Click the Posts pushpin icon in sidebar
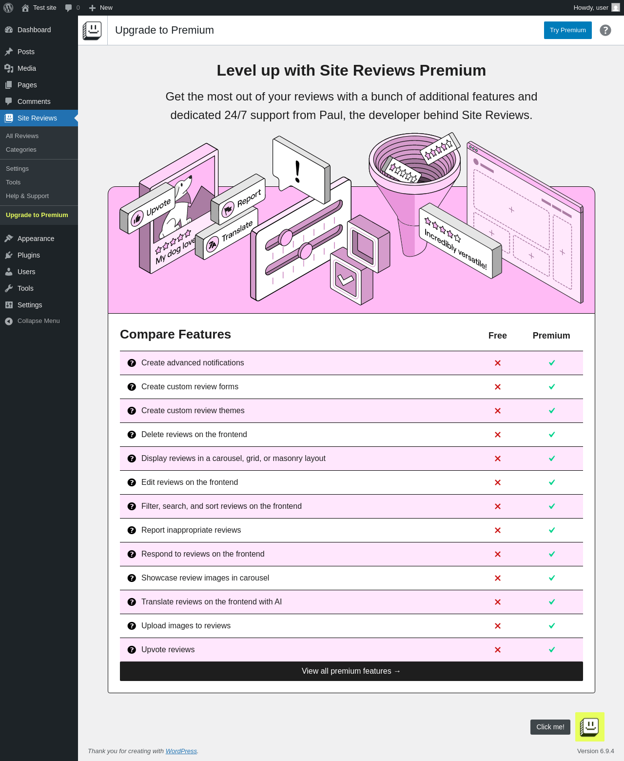Image resolution: width=624 pixels, height=761 pixels. (9, 52)
